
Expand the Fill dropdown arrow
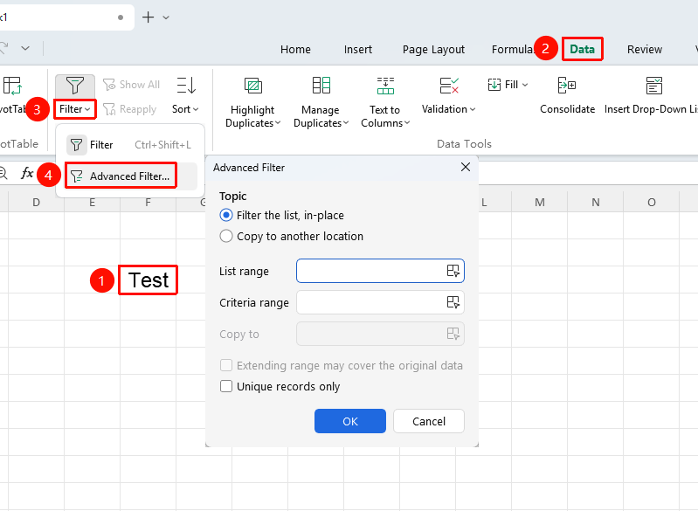click(x=525, y=85)
